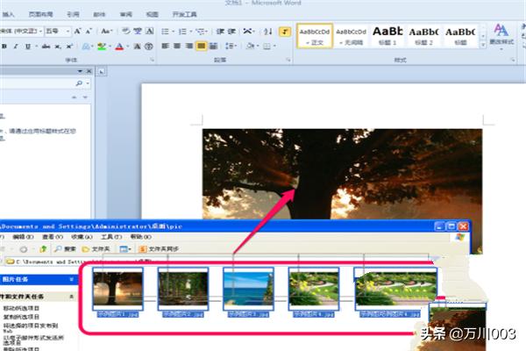Toggle bold formatting in font group
Viewport: 526px width, 351px height.
pos(4,46)
